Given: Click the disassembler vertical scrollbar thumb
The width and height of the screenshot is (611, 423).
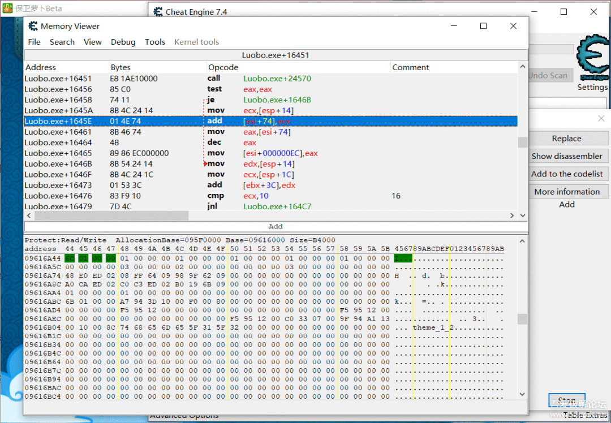Looking at the screenshot, I should [523, 142].
